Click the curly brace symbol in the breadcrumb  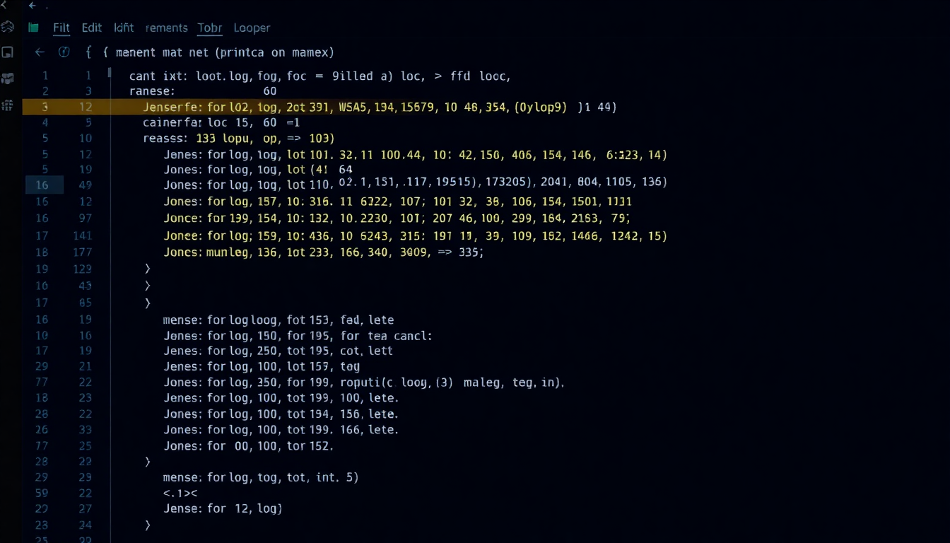(88, 52)
